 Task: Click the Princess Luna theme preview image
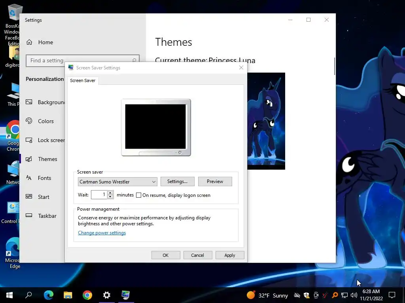click(x=266, y=121)
